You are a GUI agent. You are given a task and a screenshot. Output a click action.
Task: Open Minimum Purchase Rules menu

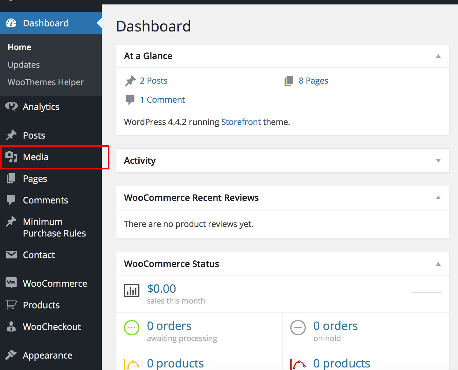point(54,228)
